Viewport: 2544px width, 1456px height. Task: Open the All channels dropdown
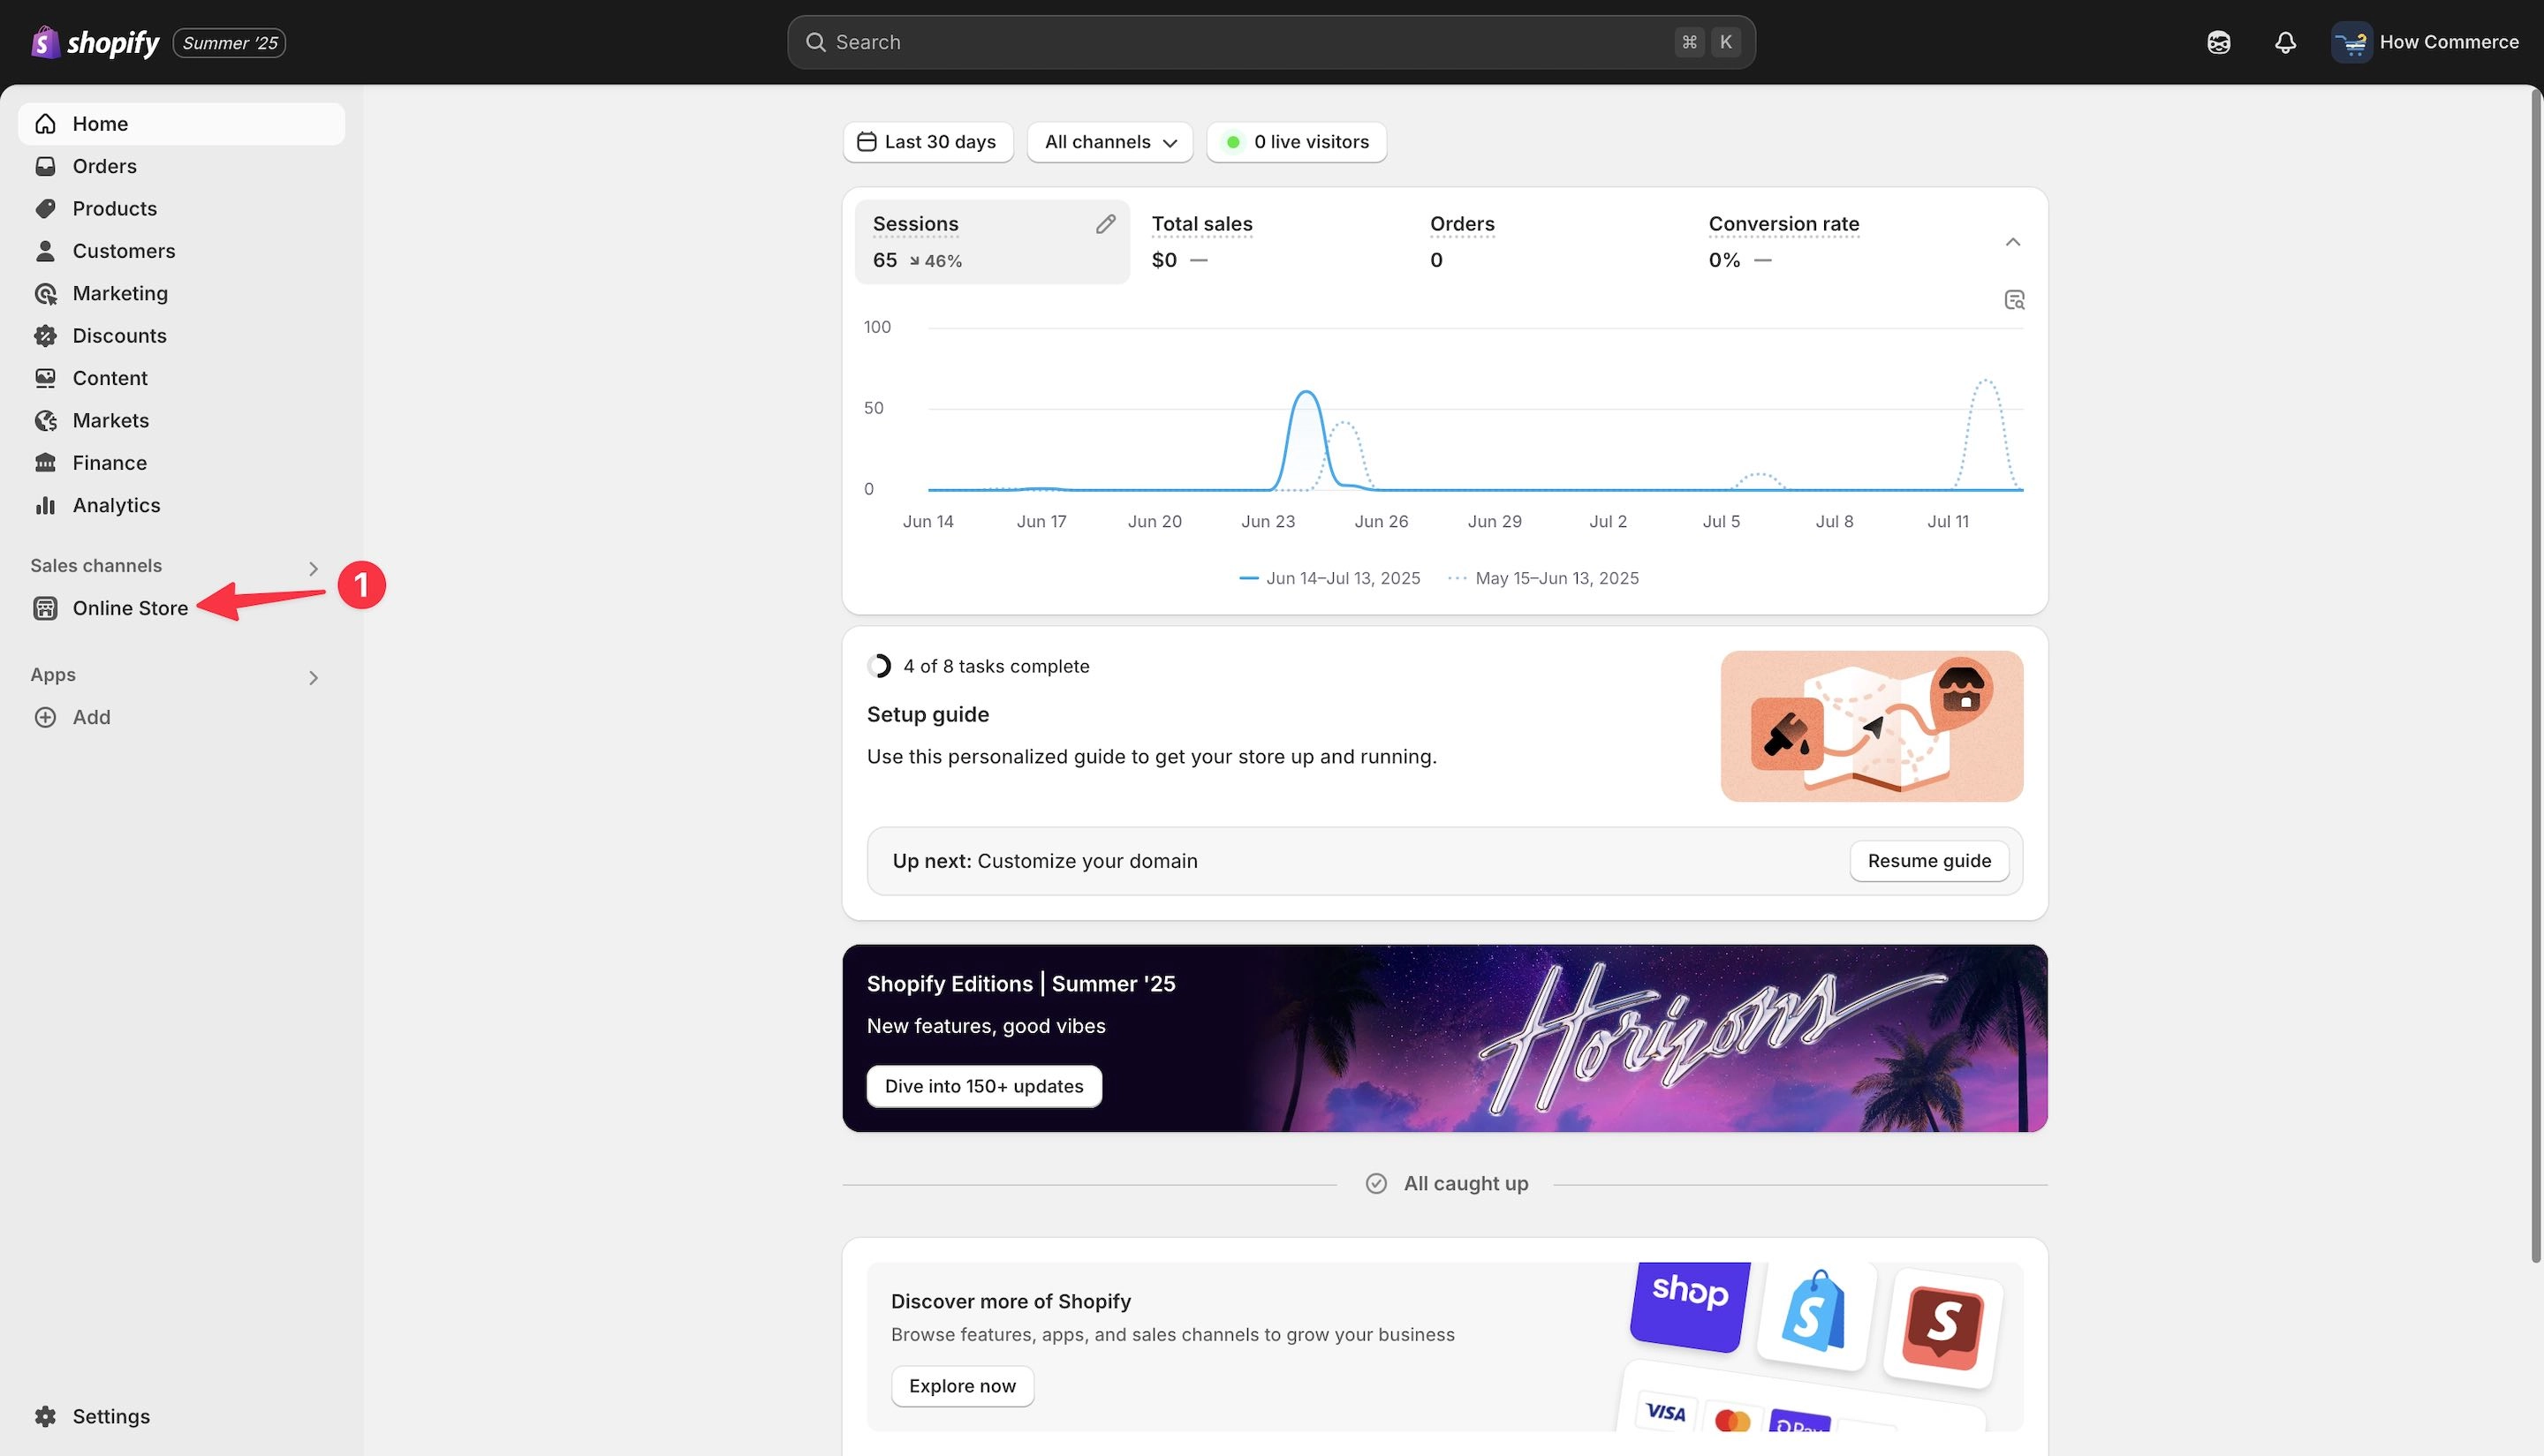(1109, 142)
